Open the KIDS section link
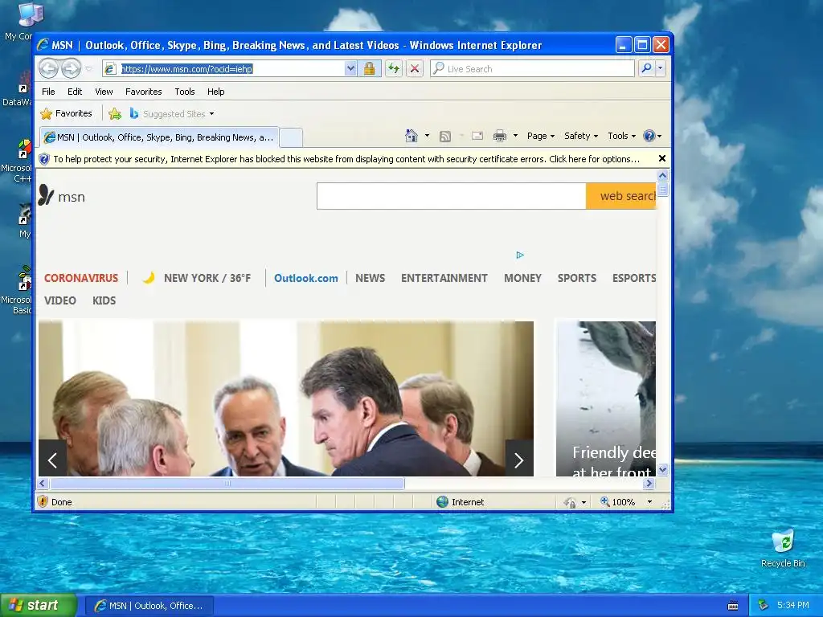This screenshot has height=617, width=823. (x=104, y=300)
